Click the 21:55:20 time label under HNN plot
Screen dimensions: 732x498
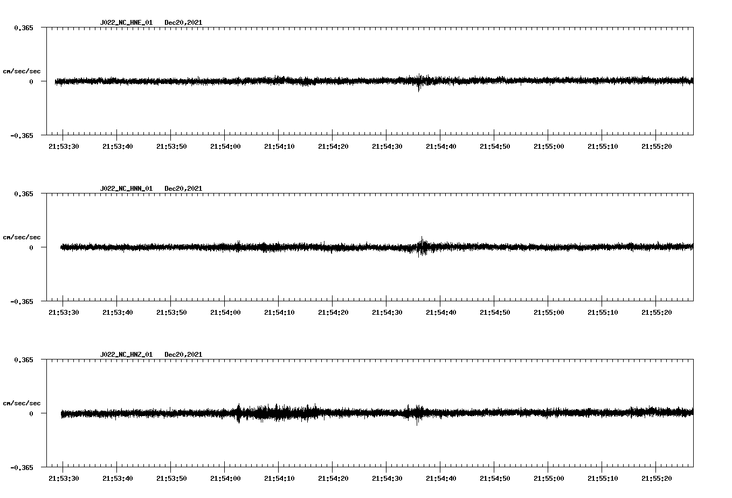point(657,312)
